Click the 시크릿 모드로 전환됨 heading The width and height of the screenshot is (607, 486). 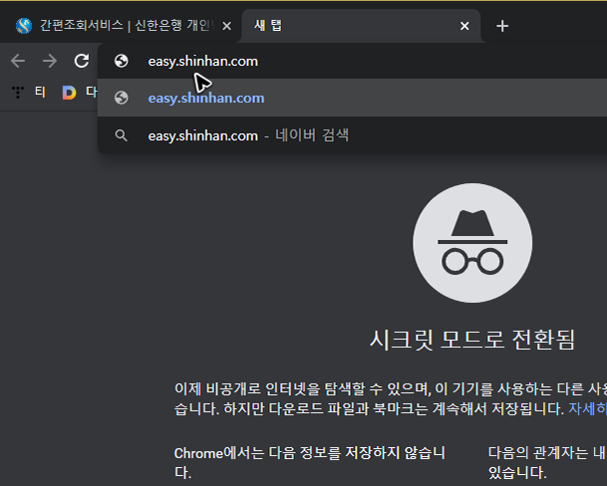click(x=472, y=340)
